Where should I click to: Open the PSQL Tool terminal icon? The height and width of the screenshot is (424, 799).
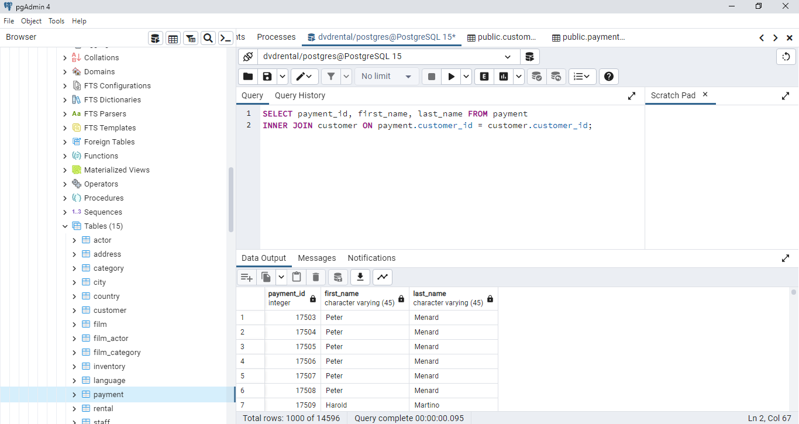click(226, 39)
